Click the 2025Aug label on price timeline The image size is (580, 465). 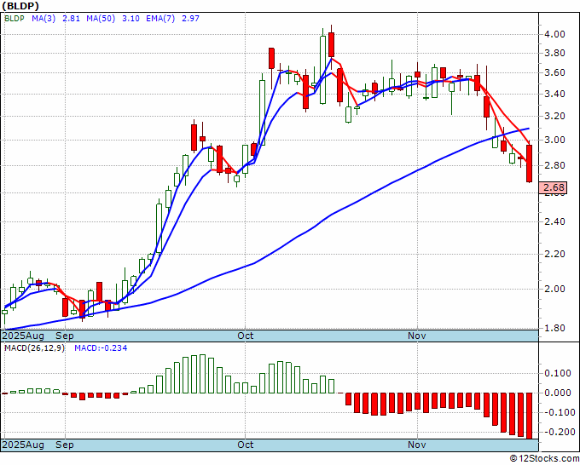[23, 336]
